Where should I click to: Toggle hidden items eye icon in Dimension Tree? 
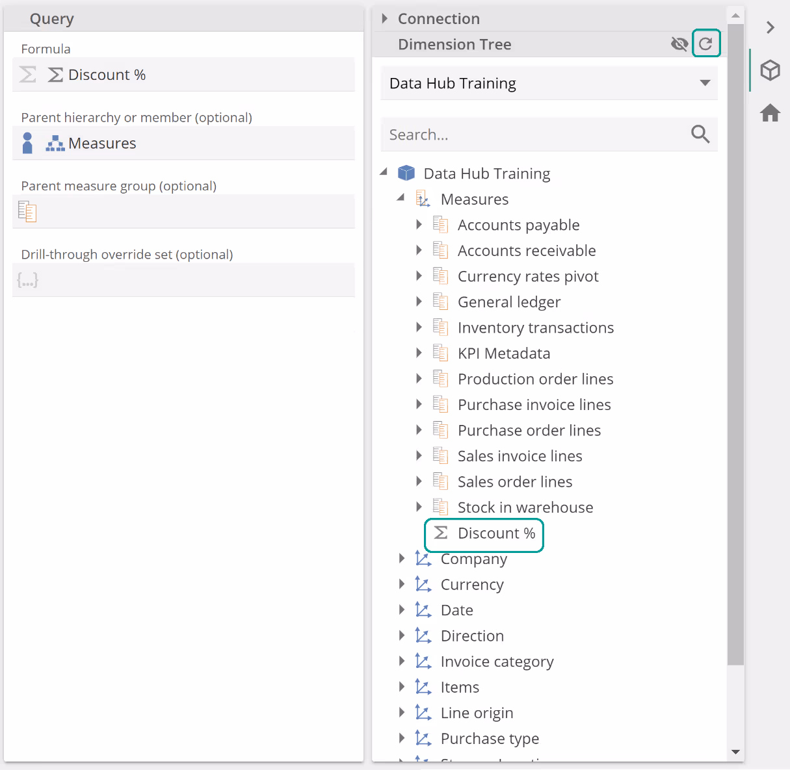679,44
